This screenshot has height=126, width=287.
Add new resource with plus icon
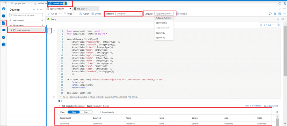[x=34, y=10]
